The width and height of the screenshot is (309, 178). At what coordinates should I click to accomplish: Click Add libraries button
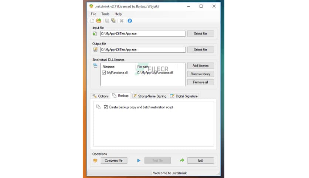[201, 66]
